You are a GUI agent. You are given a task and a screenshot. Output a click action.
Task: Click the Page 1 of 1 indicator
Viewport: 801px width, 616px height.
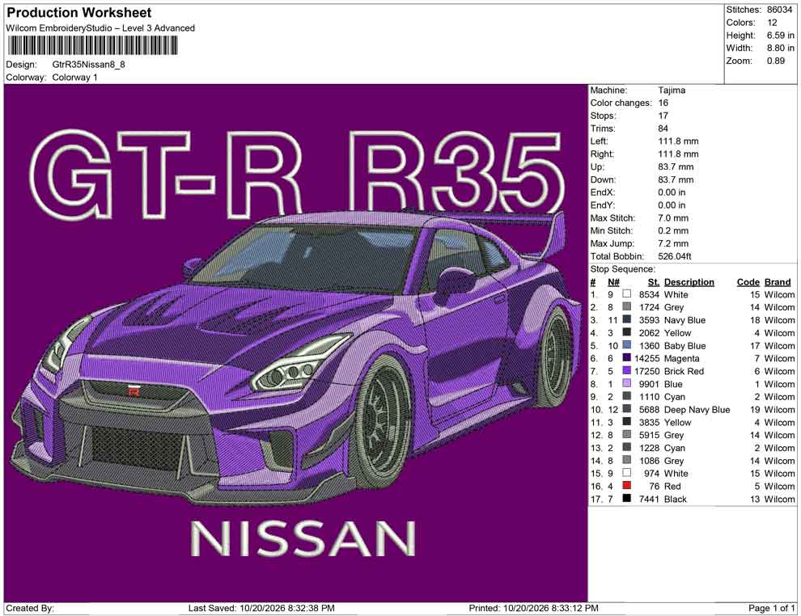pos(771,608)
